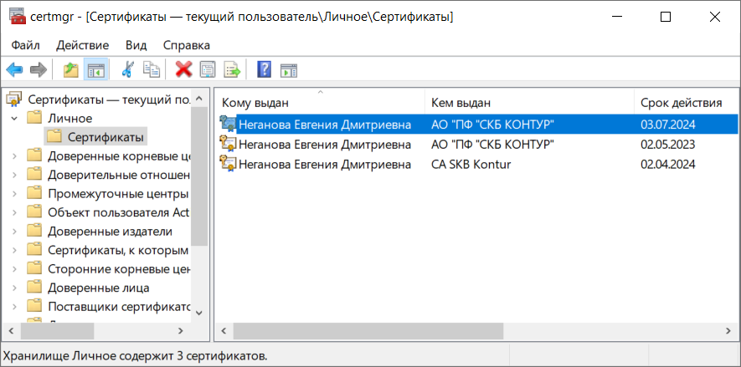Click folder icon next to Доверенные издатели
This screenshot has width=741, height=367.
pyautogui.click(x=34, y=231)
